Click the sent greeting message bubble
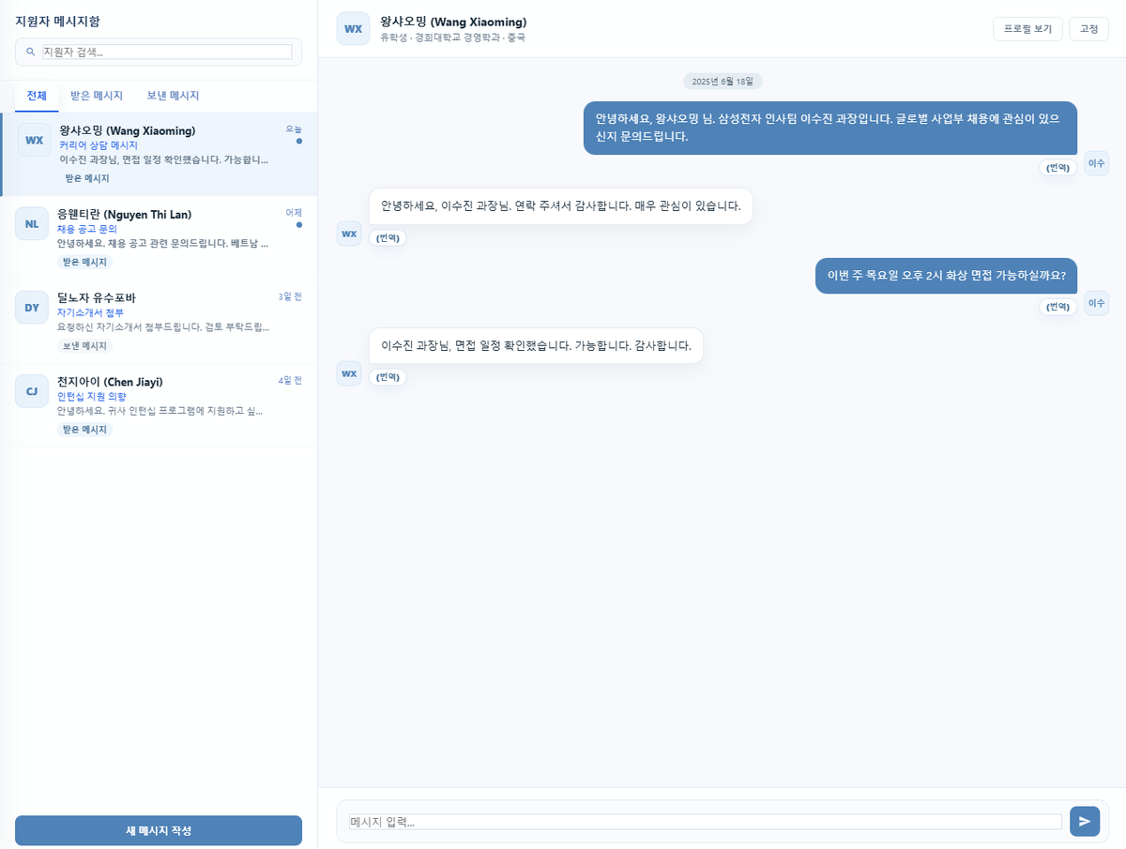 pyautogui.click(x=830, y=128)
